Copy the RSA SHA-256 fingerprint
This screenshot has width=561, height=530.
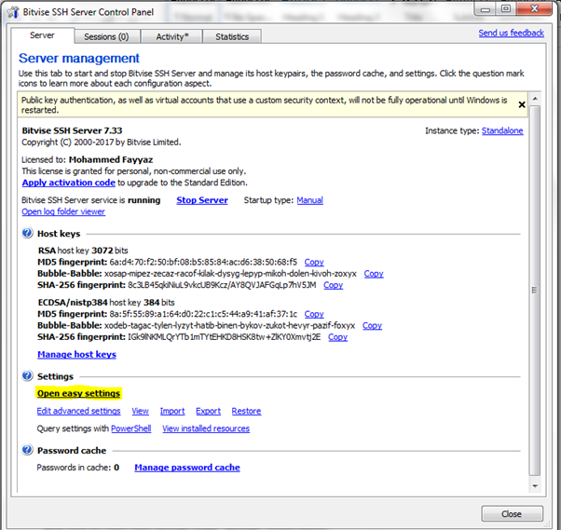click(x=333, y=285)
